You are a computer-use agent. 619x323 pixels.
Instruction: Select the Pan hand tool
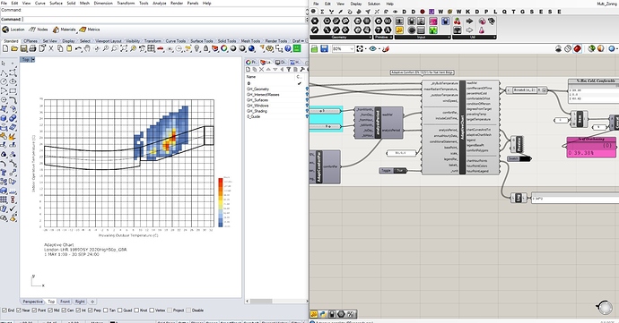point(87,48)
